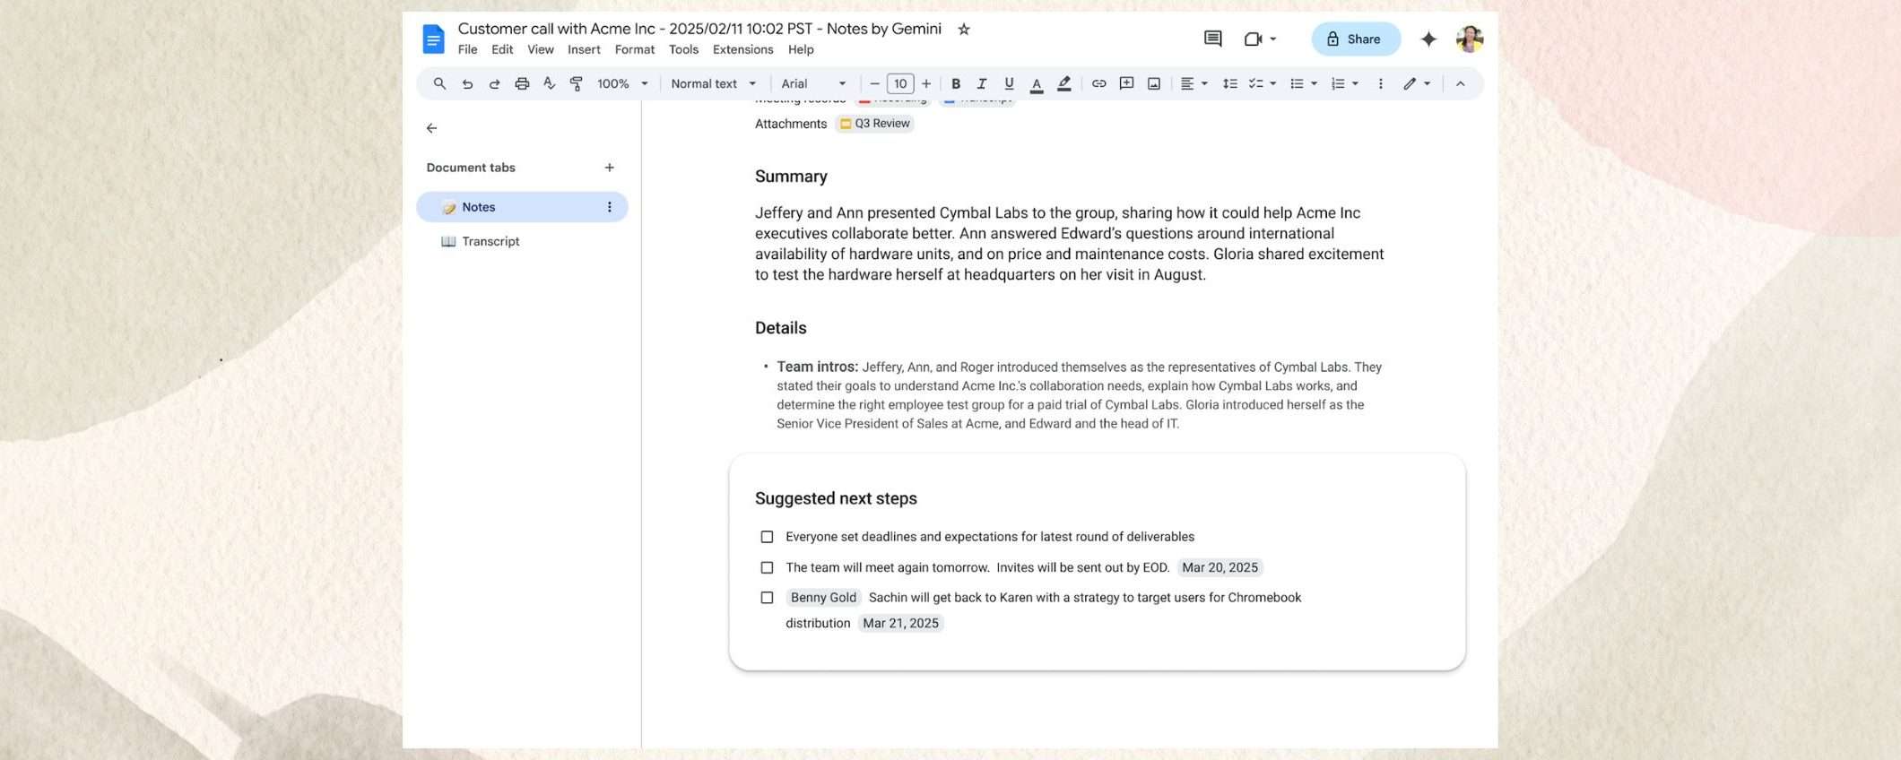The height and width of the screenshot is (760, 1901).
Task: Click the Share button
Action: point(1355,39)
